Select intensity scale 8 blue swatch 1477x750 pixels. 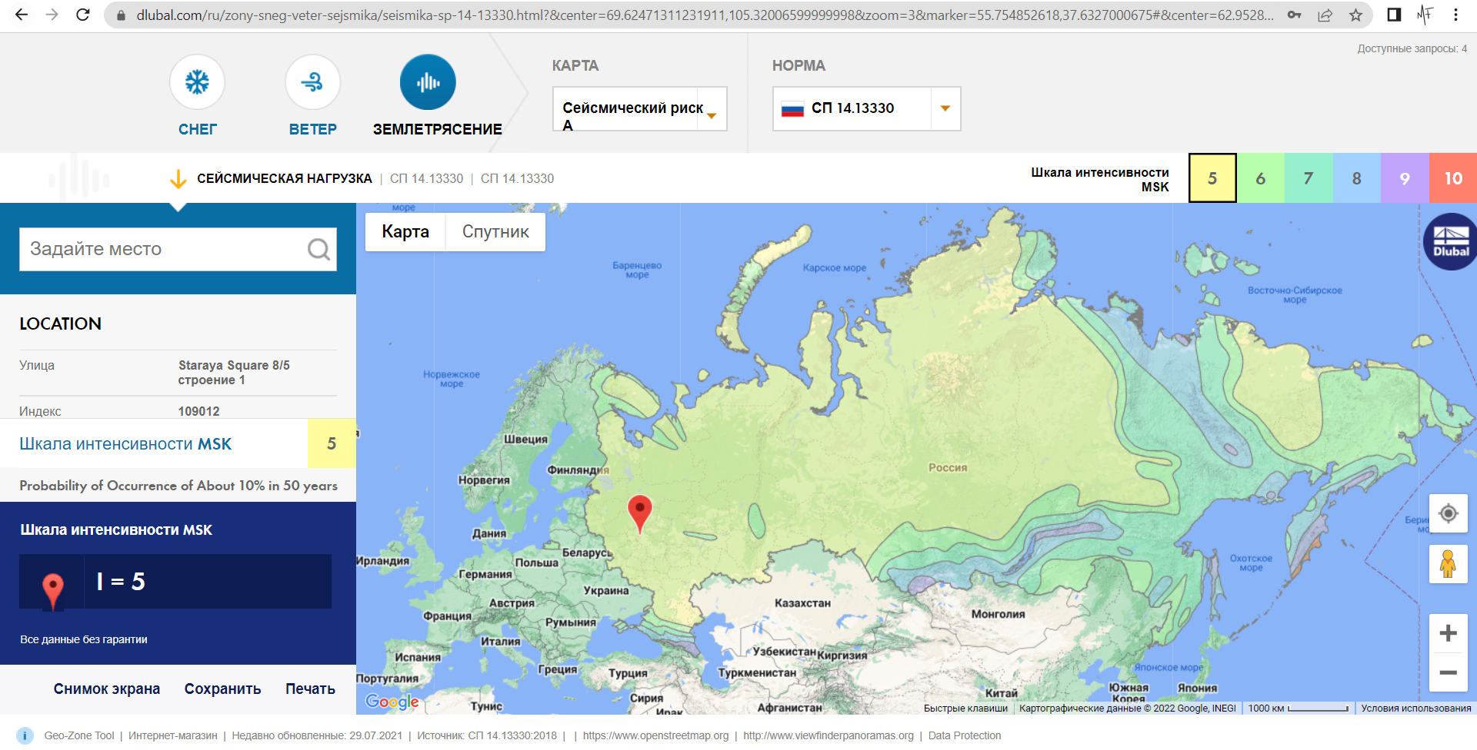pos(1357,178)
